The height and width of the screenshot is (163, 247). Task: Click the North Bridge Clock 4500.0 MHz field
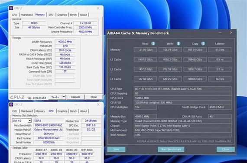pyautogui.click(x=220, y=107)
